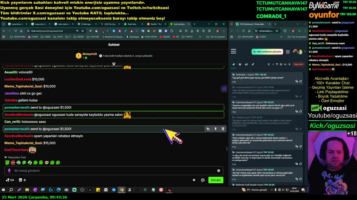Reply to the highlighted pcmasterrace0 chat message
Image resolution: width=357 pixels, height=200 pixels.
click(208, 129)
